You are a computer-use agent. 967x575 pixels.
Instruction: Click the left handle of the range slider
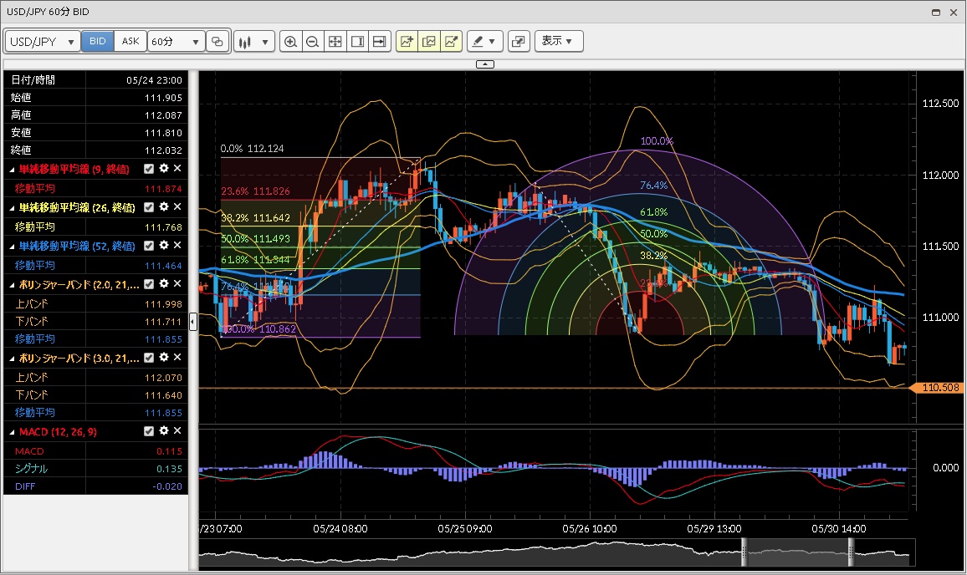[744, 552]
